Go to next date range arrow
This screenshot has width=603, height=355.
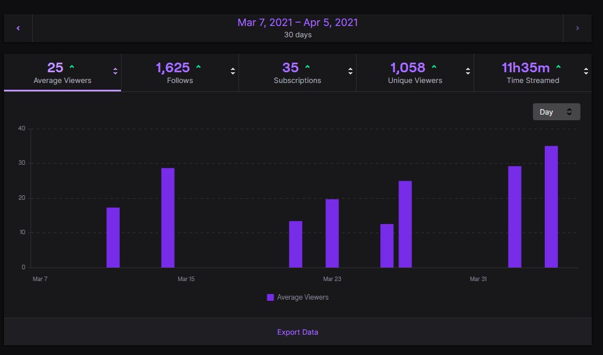pos(577,28)
